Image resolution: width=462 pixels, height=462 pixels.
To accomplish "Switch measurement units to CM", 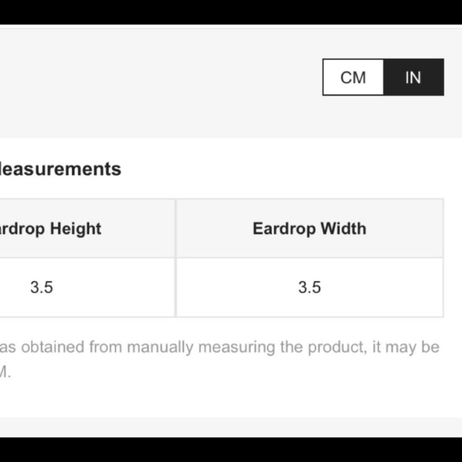I will click(x=353, y=78).
